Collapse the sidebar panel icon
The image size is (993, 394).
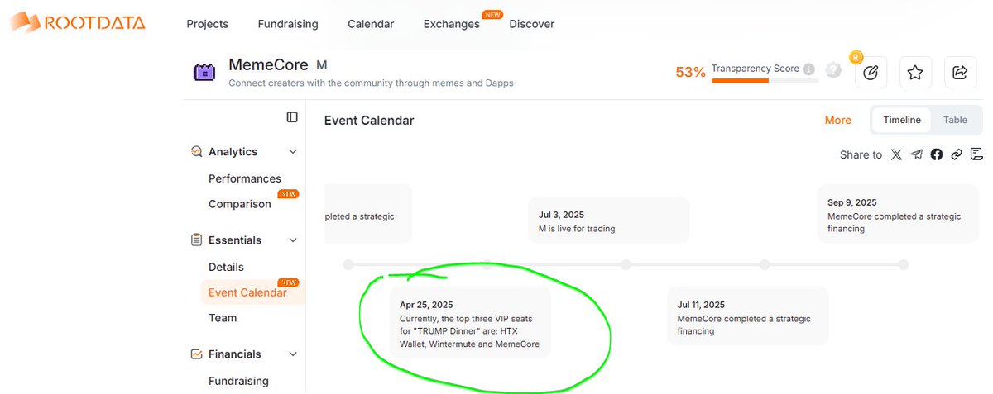point(292,117)
